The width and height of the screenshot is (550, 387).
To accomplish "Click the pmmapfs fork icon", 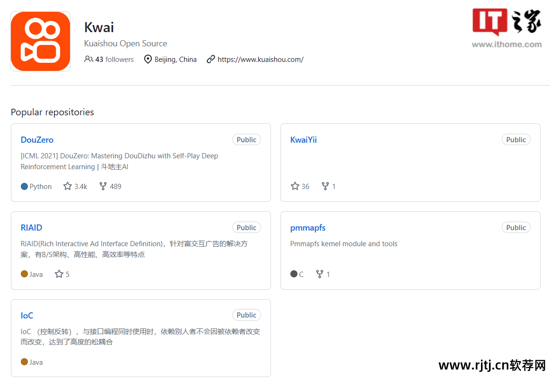I will click(x=320, y=274).
